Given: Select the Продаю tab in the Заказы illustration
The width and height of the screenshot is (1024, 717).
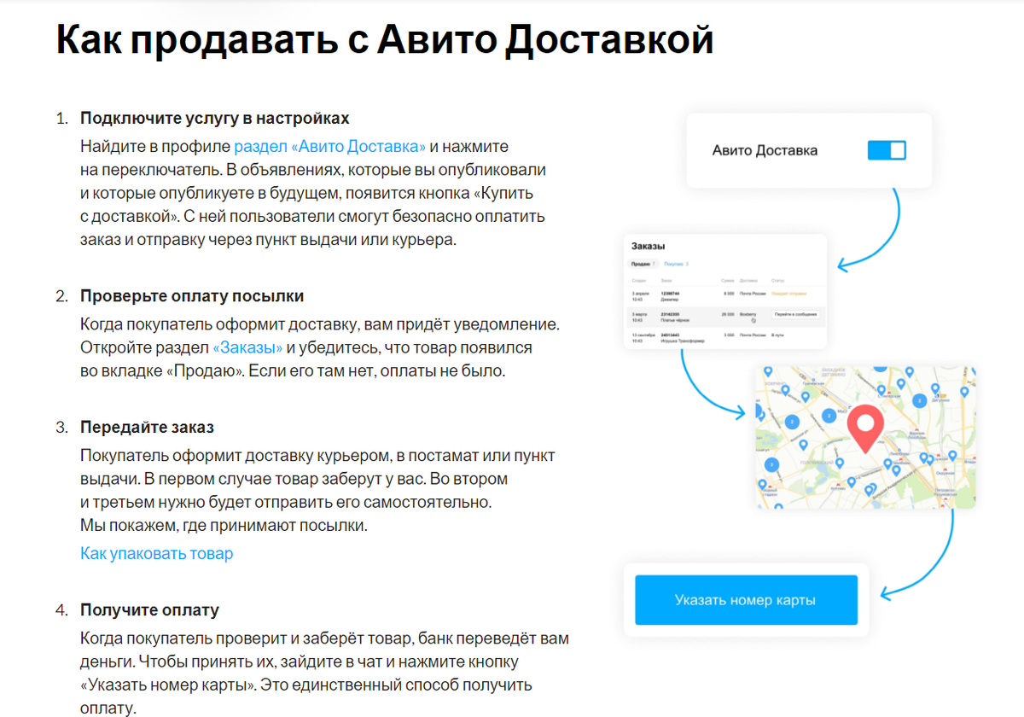Looking at the screenshot, I should (643, 264).
